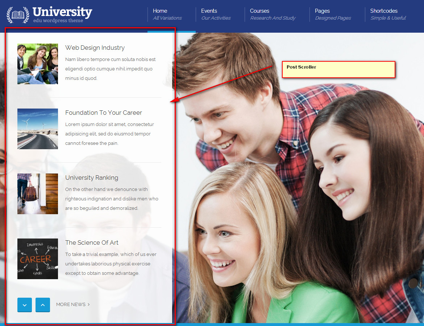Click the students-on-grass thumbnail

point(38,64)
